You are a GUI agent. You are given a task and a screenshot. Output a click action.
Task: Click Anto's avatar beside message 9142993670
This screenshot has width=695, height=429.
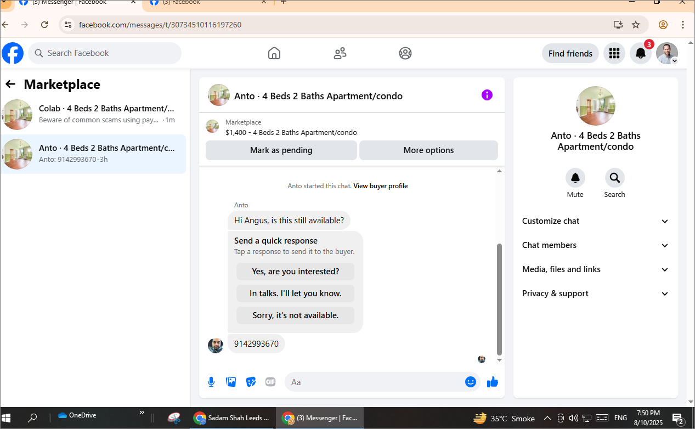click(216, 345)
